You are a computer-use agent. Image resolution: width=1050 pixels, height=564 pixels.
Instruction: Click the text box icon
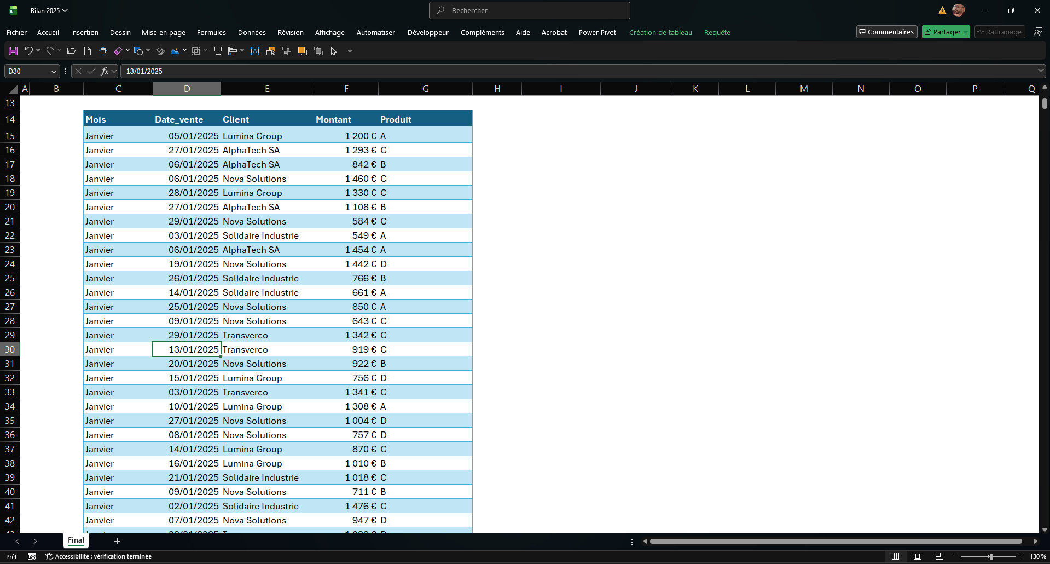pos(255,51)
